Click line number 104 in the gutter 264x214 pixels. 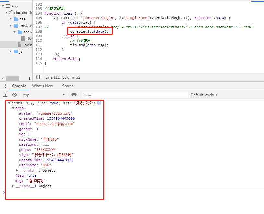point(39,13)
